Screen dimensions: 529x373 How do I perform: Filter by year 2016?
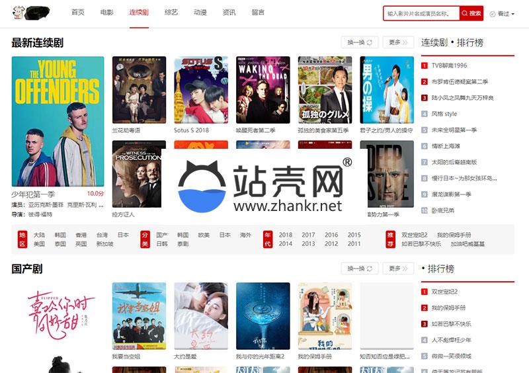331,235
